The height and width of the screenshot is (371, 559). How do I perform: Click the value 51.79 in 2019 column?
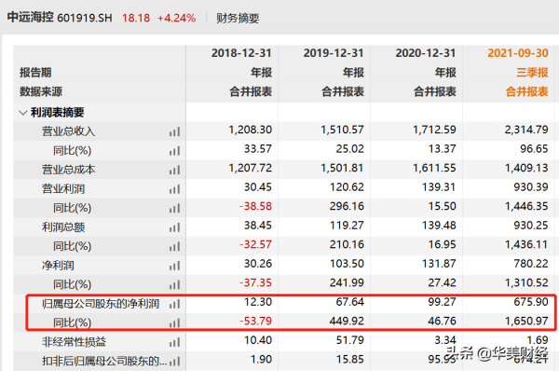(349, 340)
